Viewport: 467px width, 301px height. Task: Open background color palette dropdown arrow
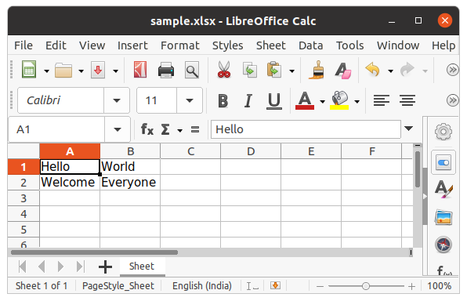click(357, 101)
